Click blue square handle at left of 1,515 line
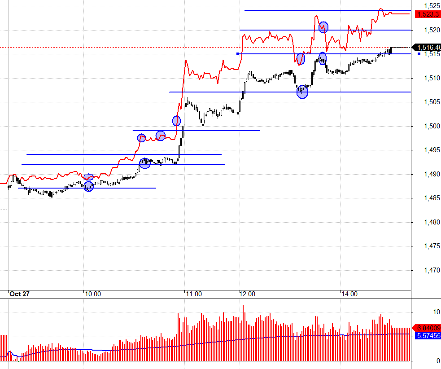 pos(238,54)
